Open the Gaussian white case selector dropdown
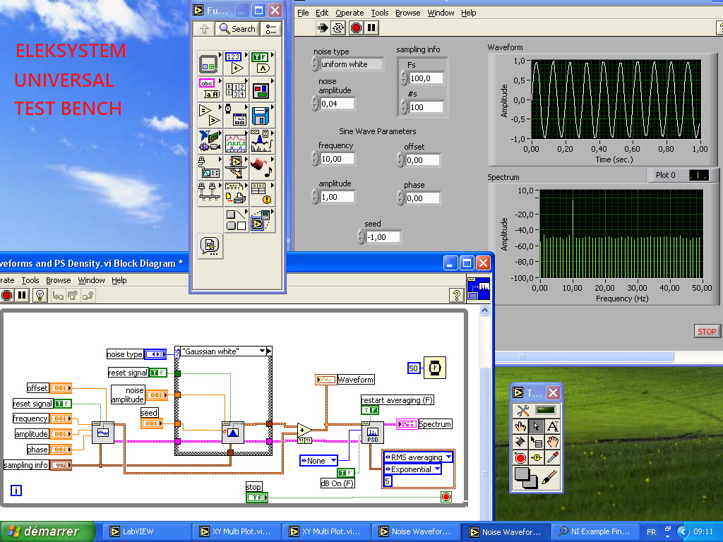The height and width of the screenshot is (542, 723). tap(263, 351)
